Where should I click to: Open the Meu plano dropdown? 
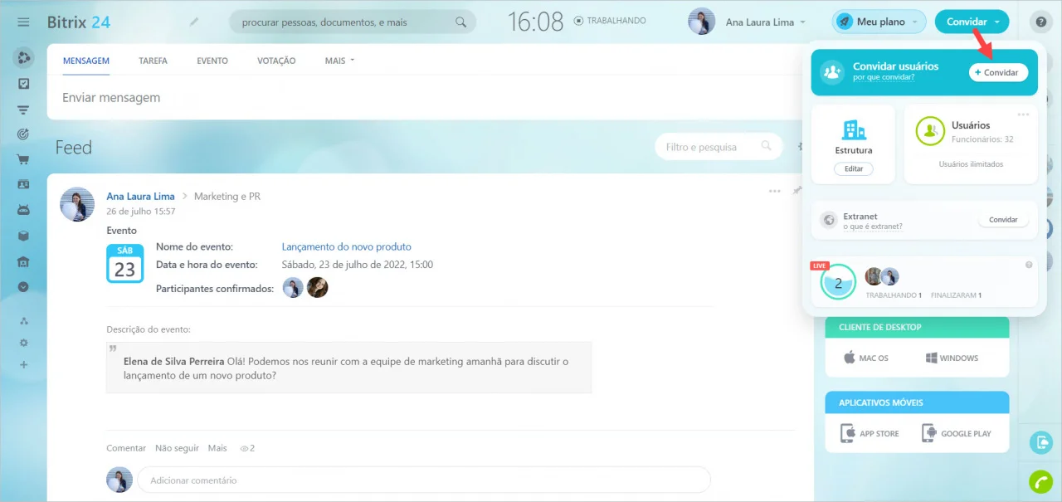(x=879, y=22)
